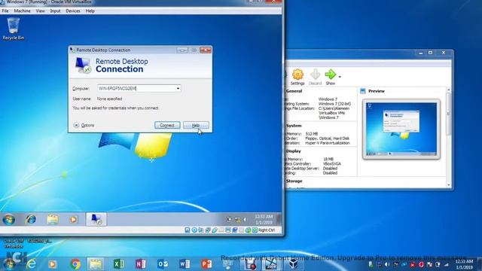Click the Preview thumbnail of Windows 7 VM
Viewport: 482px width, 271px height.
401,129
